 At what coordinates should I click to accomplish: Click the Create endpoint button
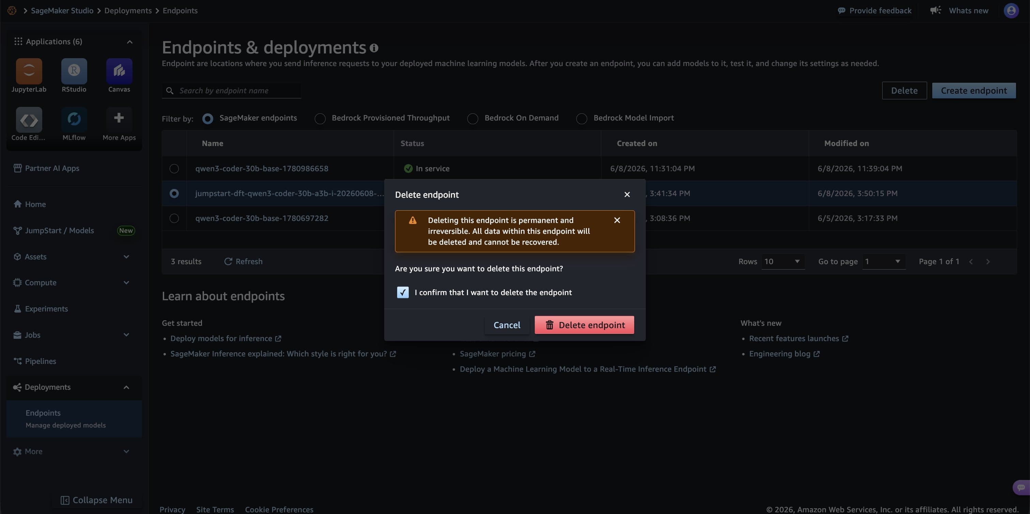tap(973, 91)
